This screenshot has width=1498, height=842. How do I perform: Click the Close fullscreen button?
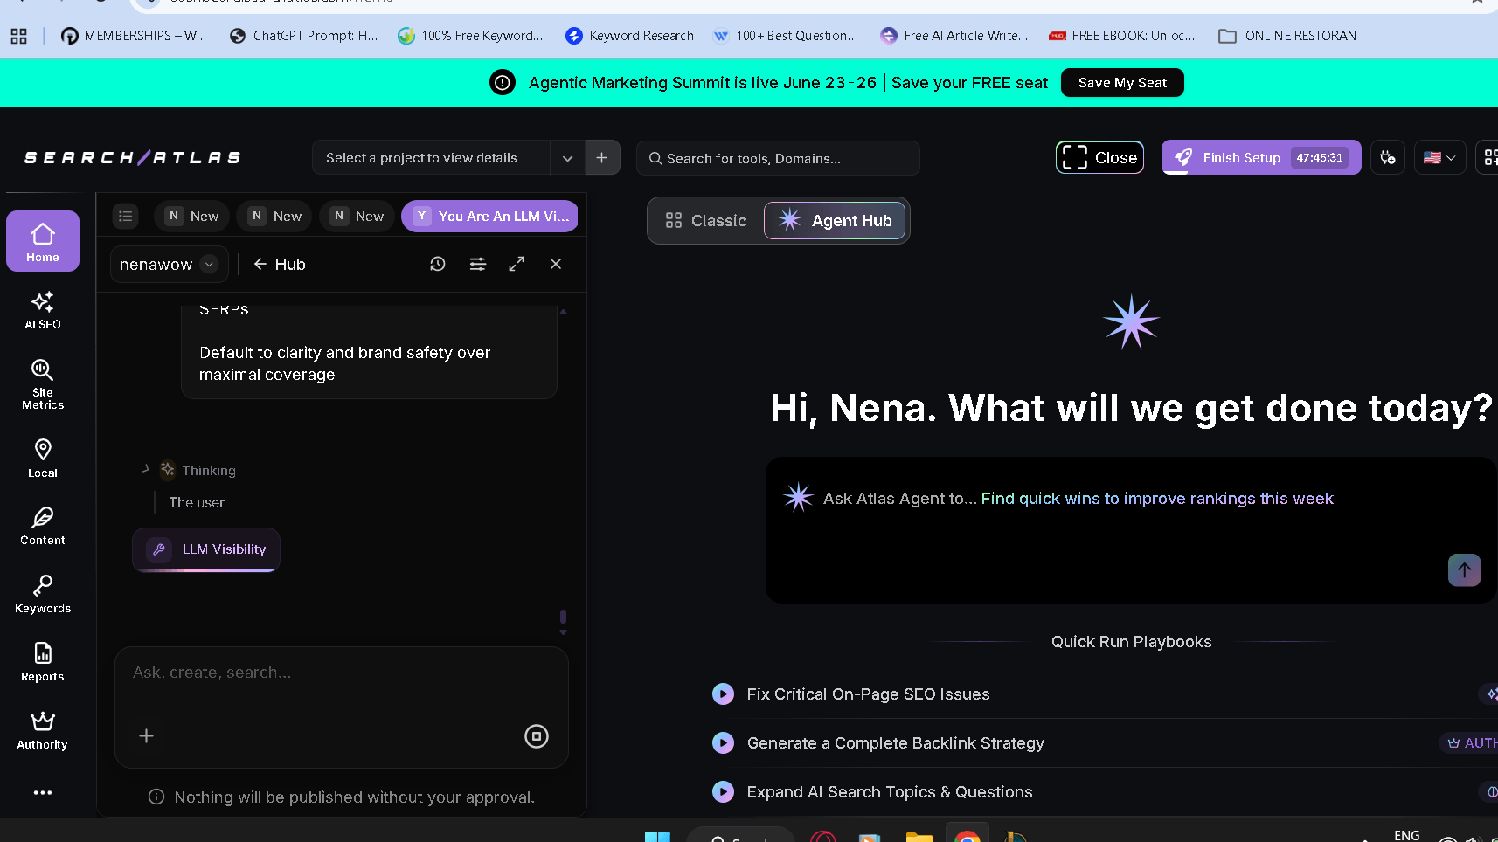coord(1100,157)
